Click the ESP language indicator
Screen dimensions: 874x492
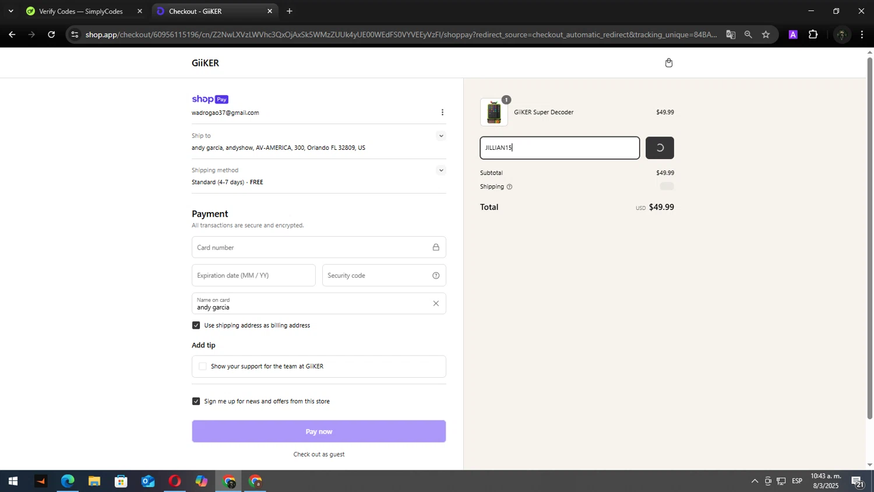click(797, 482)
